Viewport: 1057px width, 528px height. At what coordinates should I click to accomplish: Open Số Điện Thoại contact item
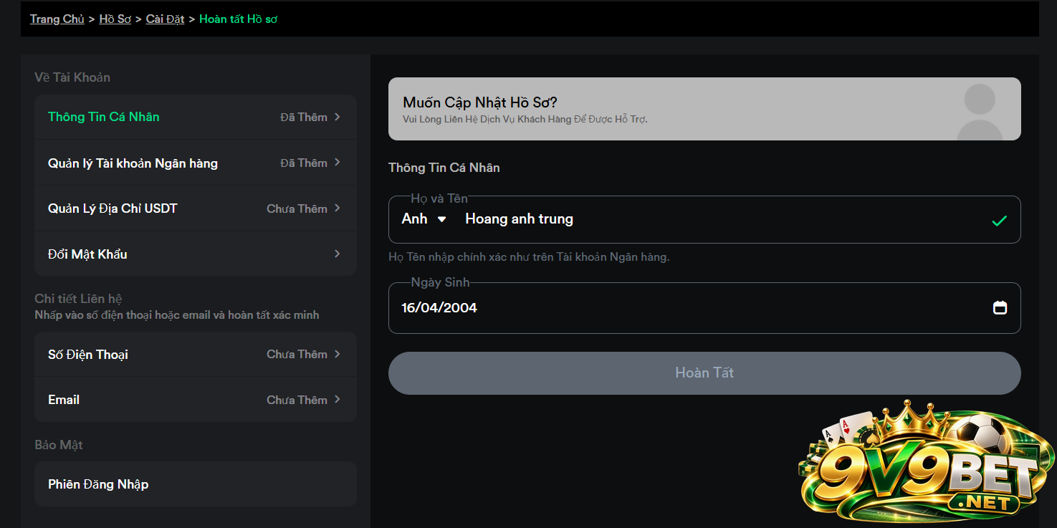pyautogui.click(x=196, y=354)
